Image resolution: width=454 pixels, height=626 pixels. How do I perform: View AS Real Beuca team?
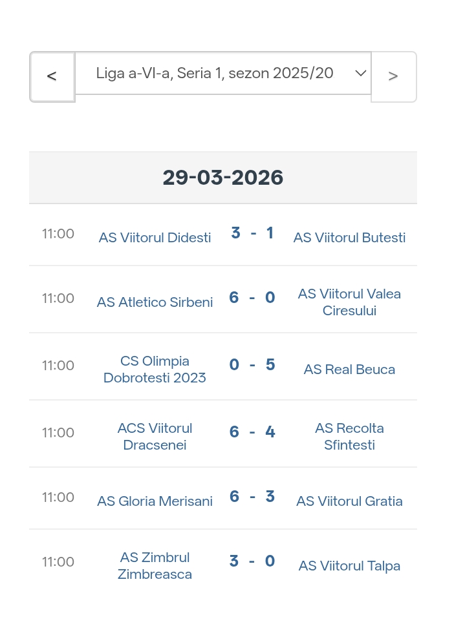point(349,369)
